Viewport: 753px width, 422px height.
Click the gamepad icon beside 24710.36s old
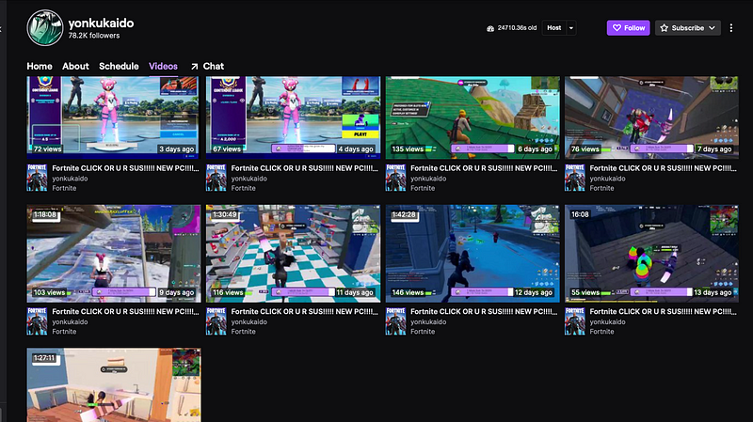coord(490,28)
